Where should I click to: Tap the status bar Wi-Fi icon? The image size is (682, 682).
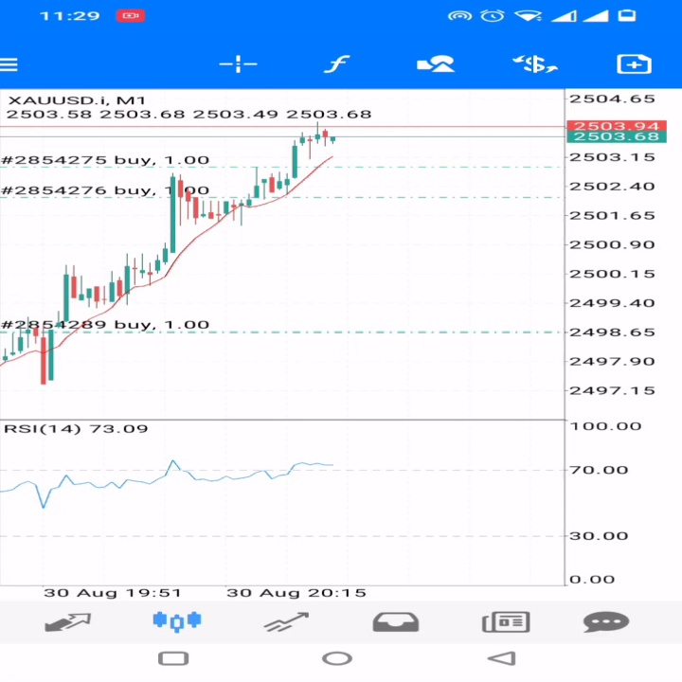(x=528, y=16)
